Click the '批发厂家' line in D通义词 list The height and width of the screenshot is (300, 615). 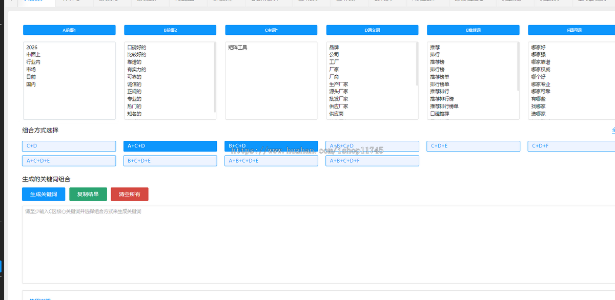[339, 99]
